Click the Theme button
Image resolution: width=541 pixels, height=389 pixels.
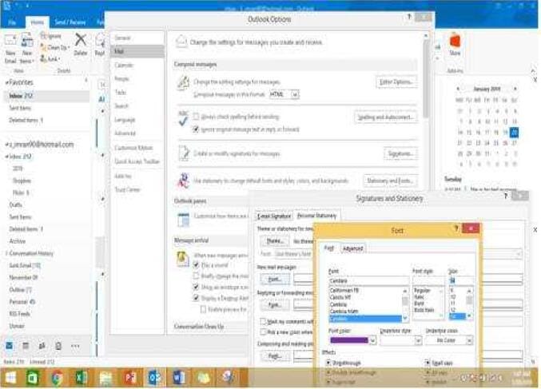point(275,241)
